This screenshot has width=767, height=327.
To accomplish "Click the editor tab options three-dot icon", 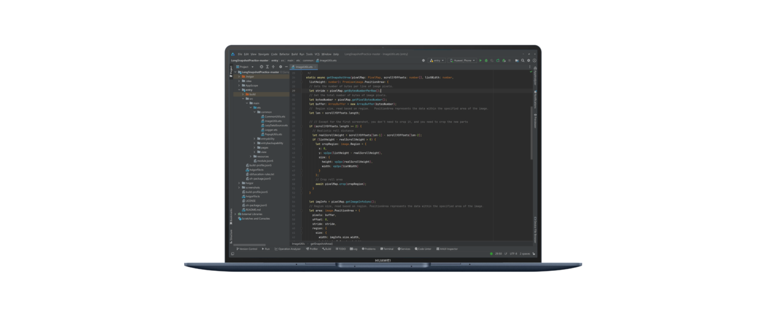I will 529,67.
